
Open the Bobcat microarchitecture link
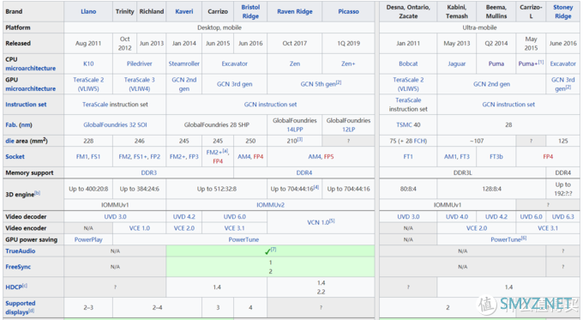(408, 63)
